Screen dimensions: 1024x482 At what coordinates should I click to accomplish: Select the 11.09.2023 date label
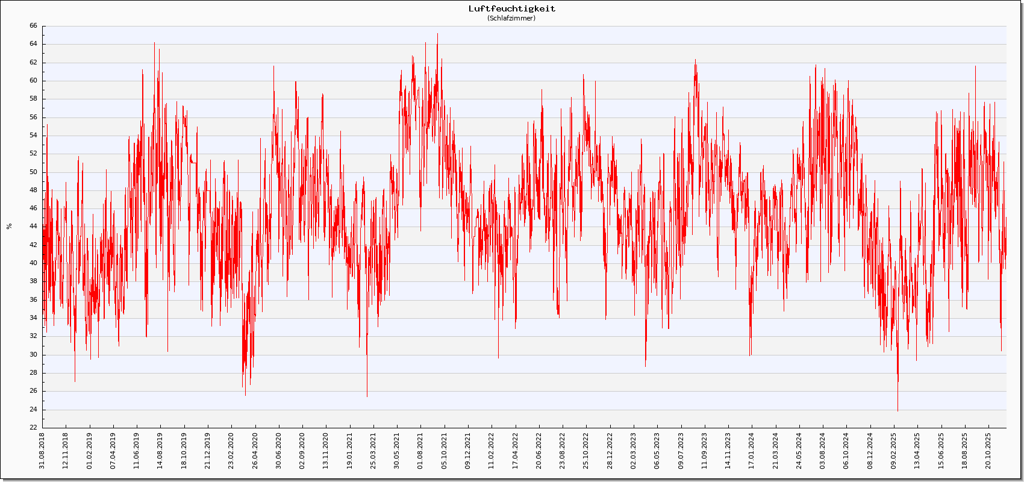click(x=705, y=450)
